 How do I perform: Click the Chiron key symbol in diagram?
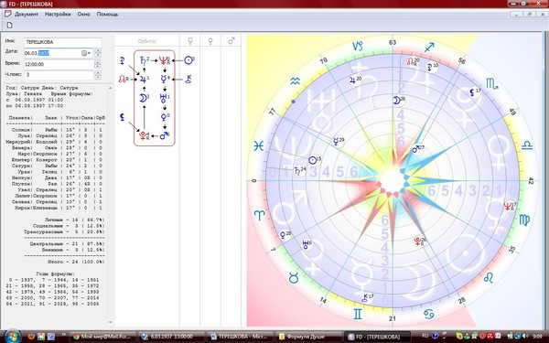(x=188, y=79)
